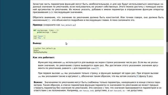
Task: Click the 'Привет' output line
Action: click(36, 50)
